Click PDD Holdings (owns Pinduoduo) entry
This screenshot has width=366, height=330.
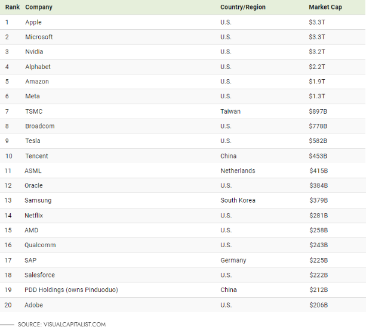point(71,289)
